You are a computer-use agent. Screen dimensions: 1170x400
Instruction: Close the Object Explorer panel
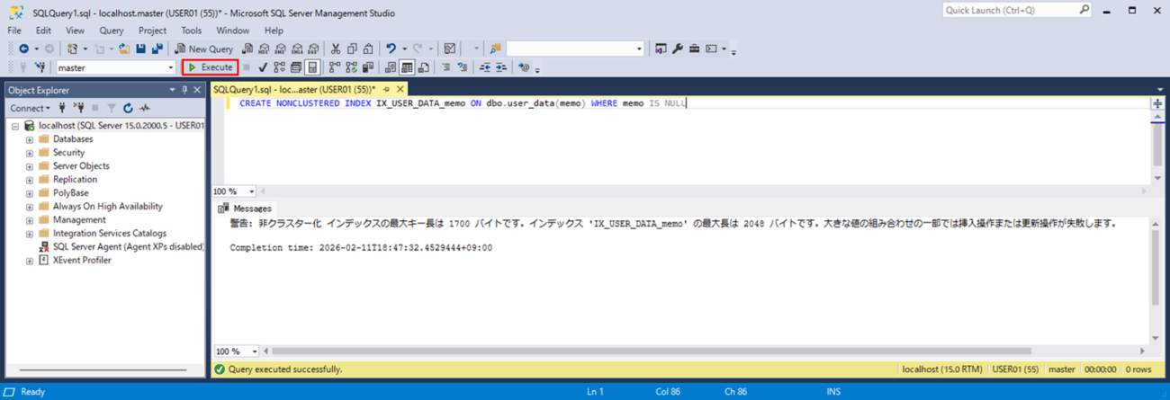pos(197,90)
